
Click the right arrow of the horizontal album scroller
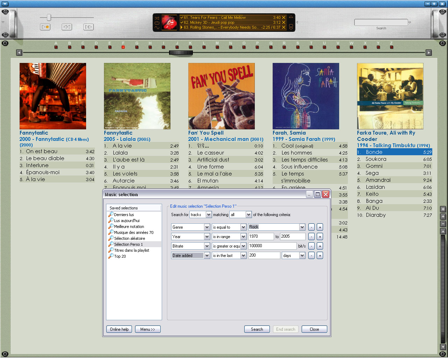429,53
